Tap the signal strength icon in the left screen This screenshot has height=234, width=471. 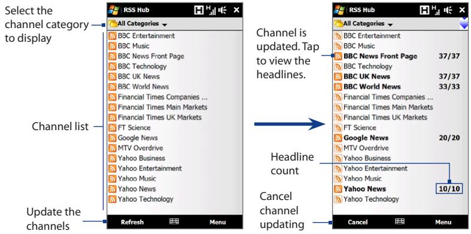(x=211, y=10)
